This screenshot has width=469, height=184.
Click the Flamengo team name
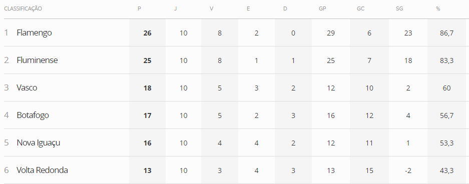(x=34, y=32)
